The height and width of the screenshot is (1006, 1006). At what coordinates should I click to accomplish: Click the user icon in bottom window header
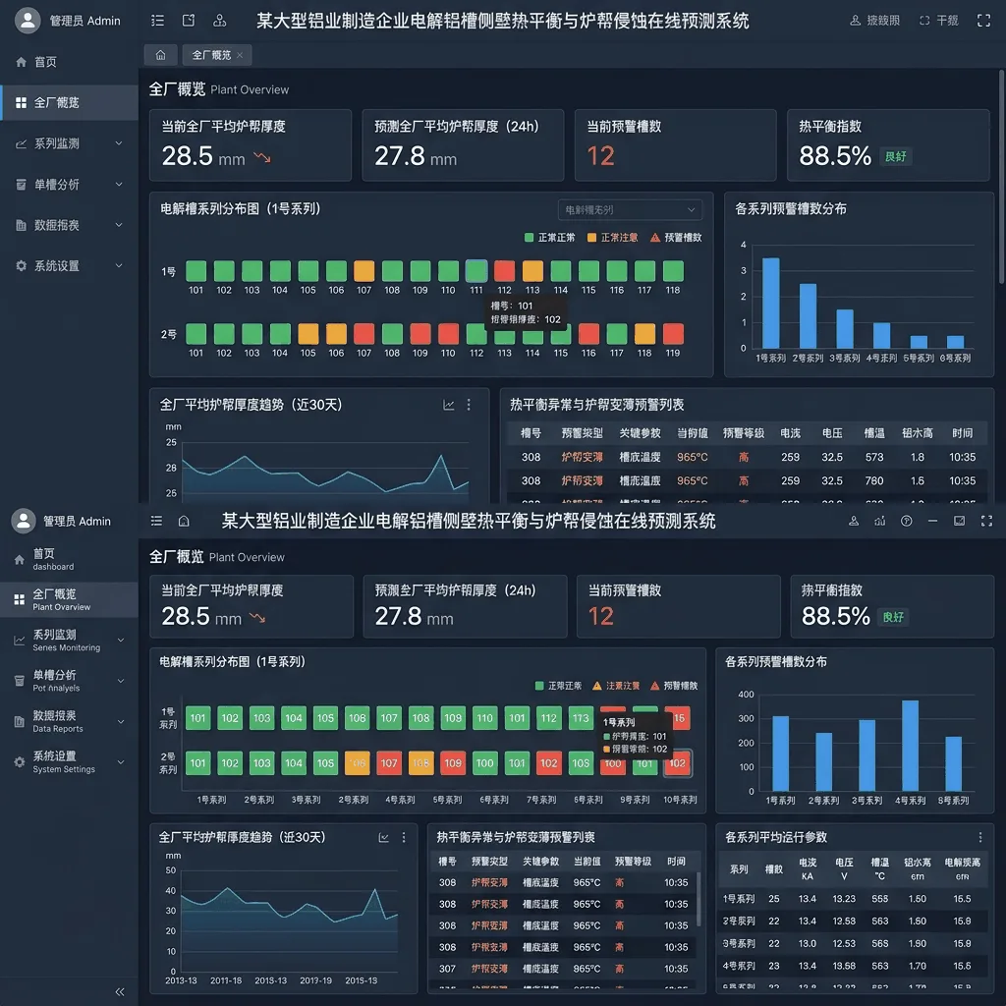point(854,521)
